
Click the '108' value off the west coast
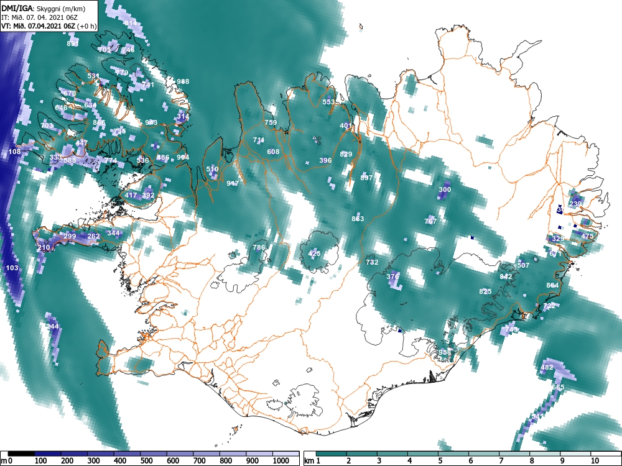coord(14,152)
